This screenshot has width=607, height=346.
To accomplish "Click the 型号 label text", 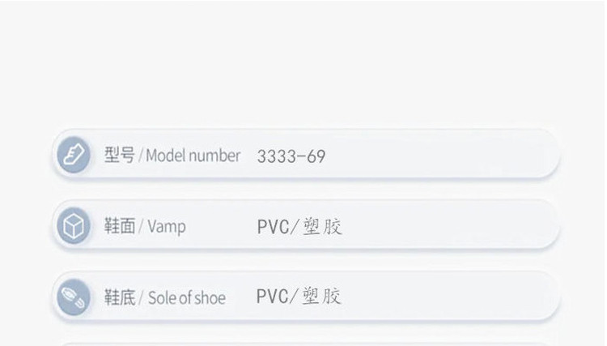I will click(119, 155).
